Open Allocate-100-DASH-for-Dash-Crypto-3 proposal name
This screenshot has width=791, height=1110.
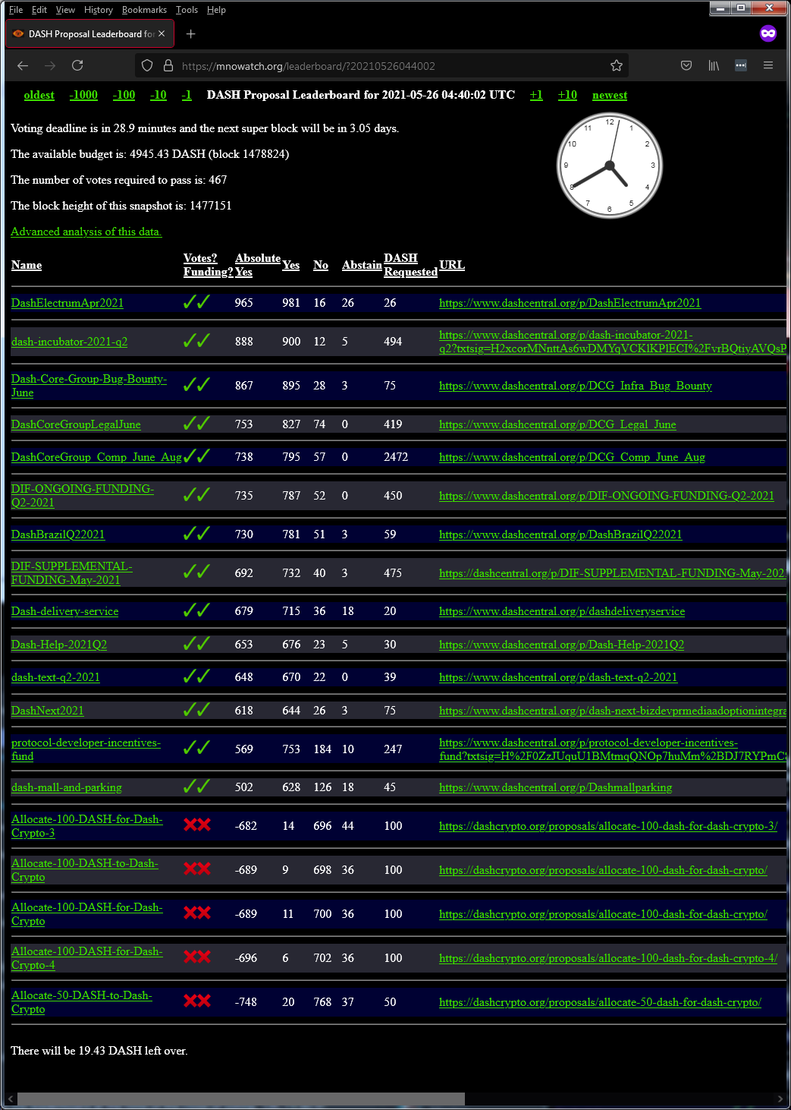(87, 826)
